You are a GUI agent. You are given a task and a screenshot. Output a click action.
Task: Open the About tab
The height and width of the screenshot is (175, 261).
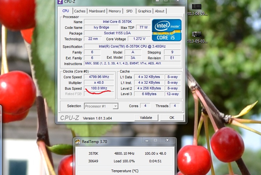tap(160, 11)
